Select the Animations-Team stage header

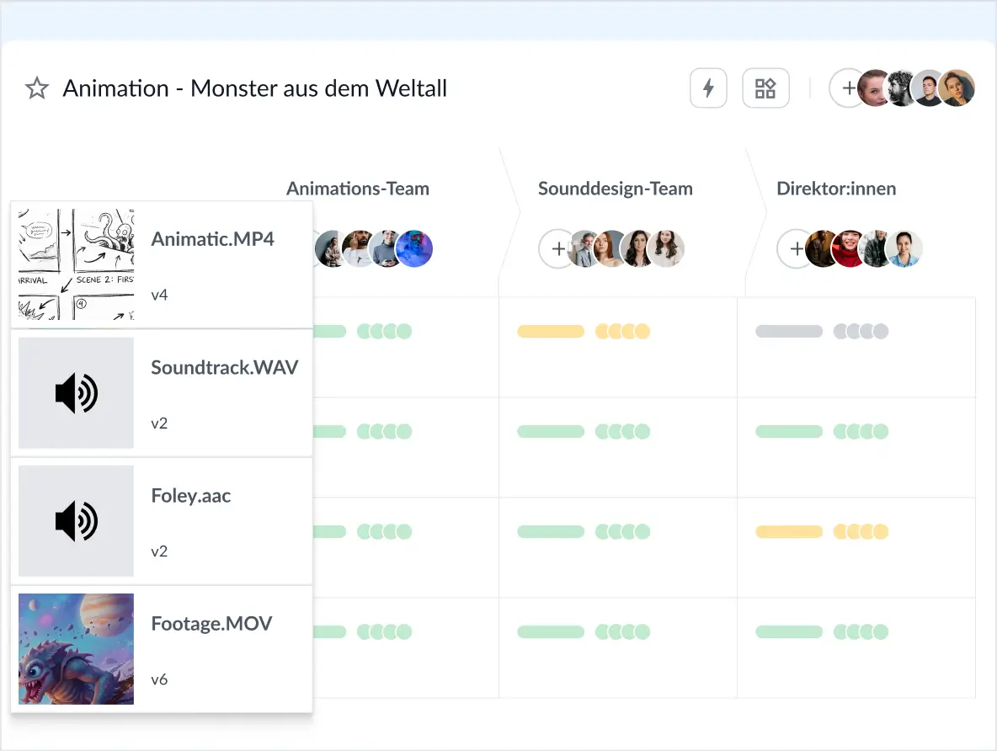[x=358, y=189]
